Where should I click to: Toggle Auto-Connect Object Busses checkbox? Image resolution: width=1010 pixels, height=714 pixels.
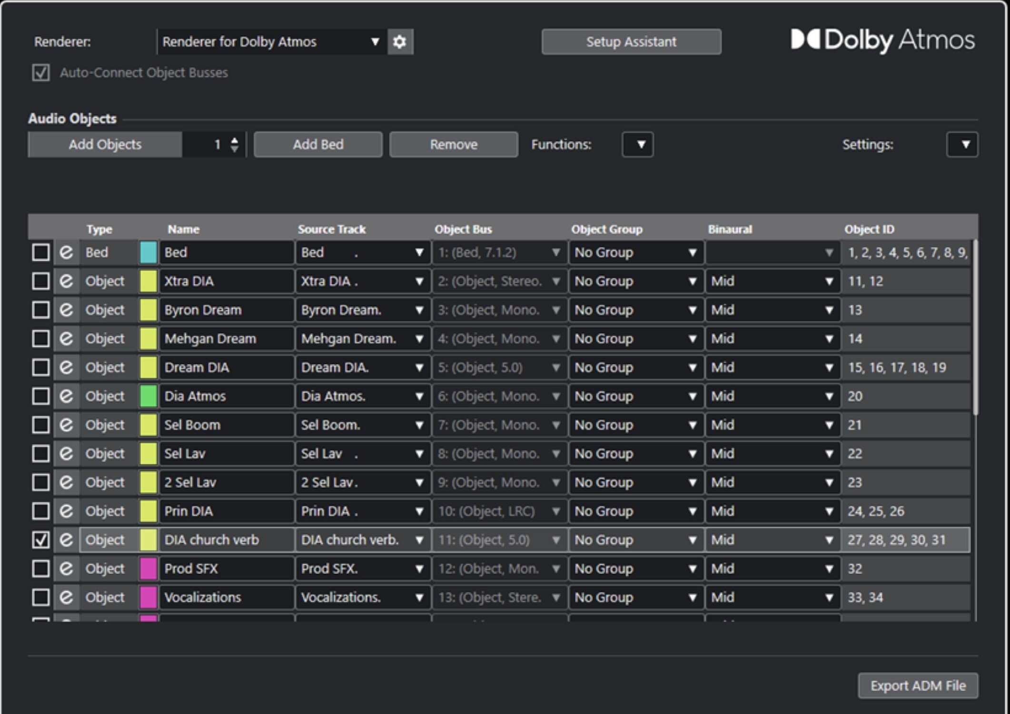click(41, 73)
